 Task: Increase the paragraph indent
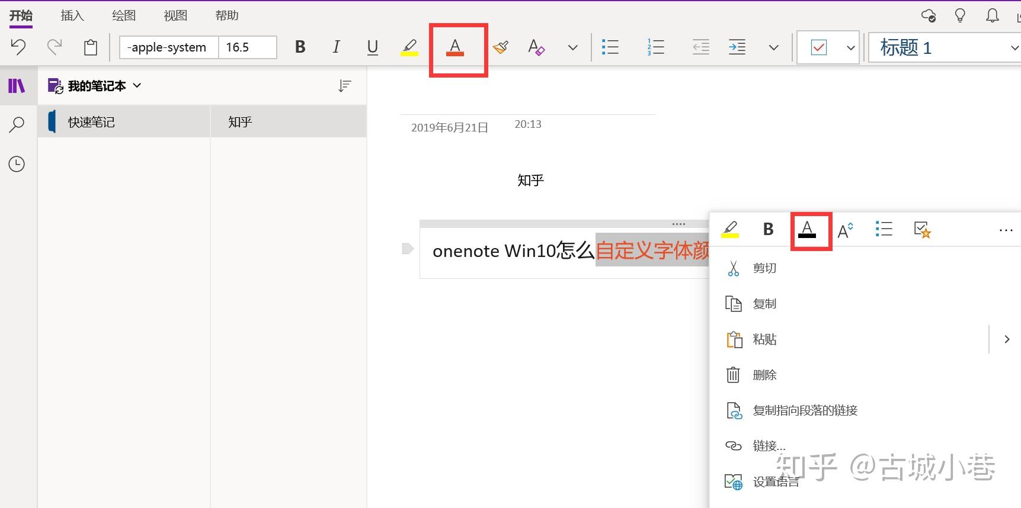point(737,47)
